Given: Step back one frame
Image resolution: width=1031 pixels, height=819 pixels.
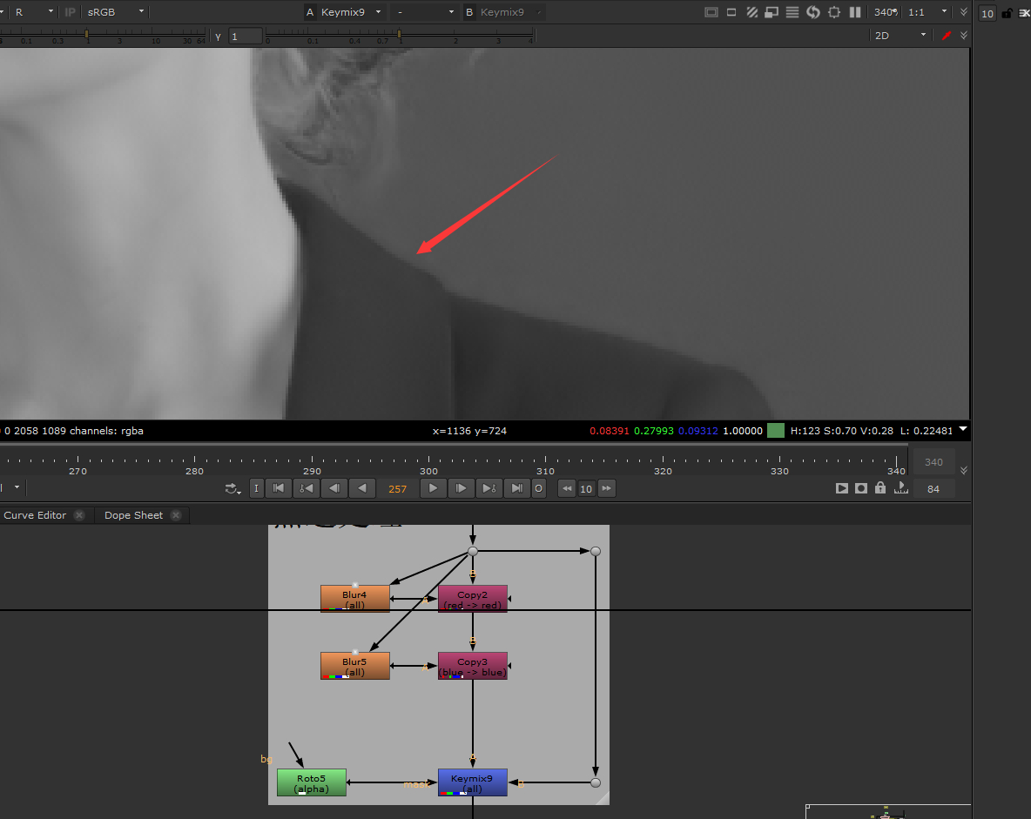Looking at the screenshot, I should pyautogui.click(x=334, y=488).
